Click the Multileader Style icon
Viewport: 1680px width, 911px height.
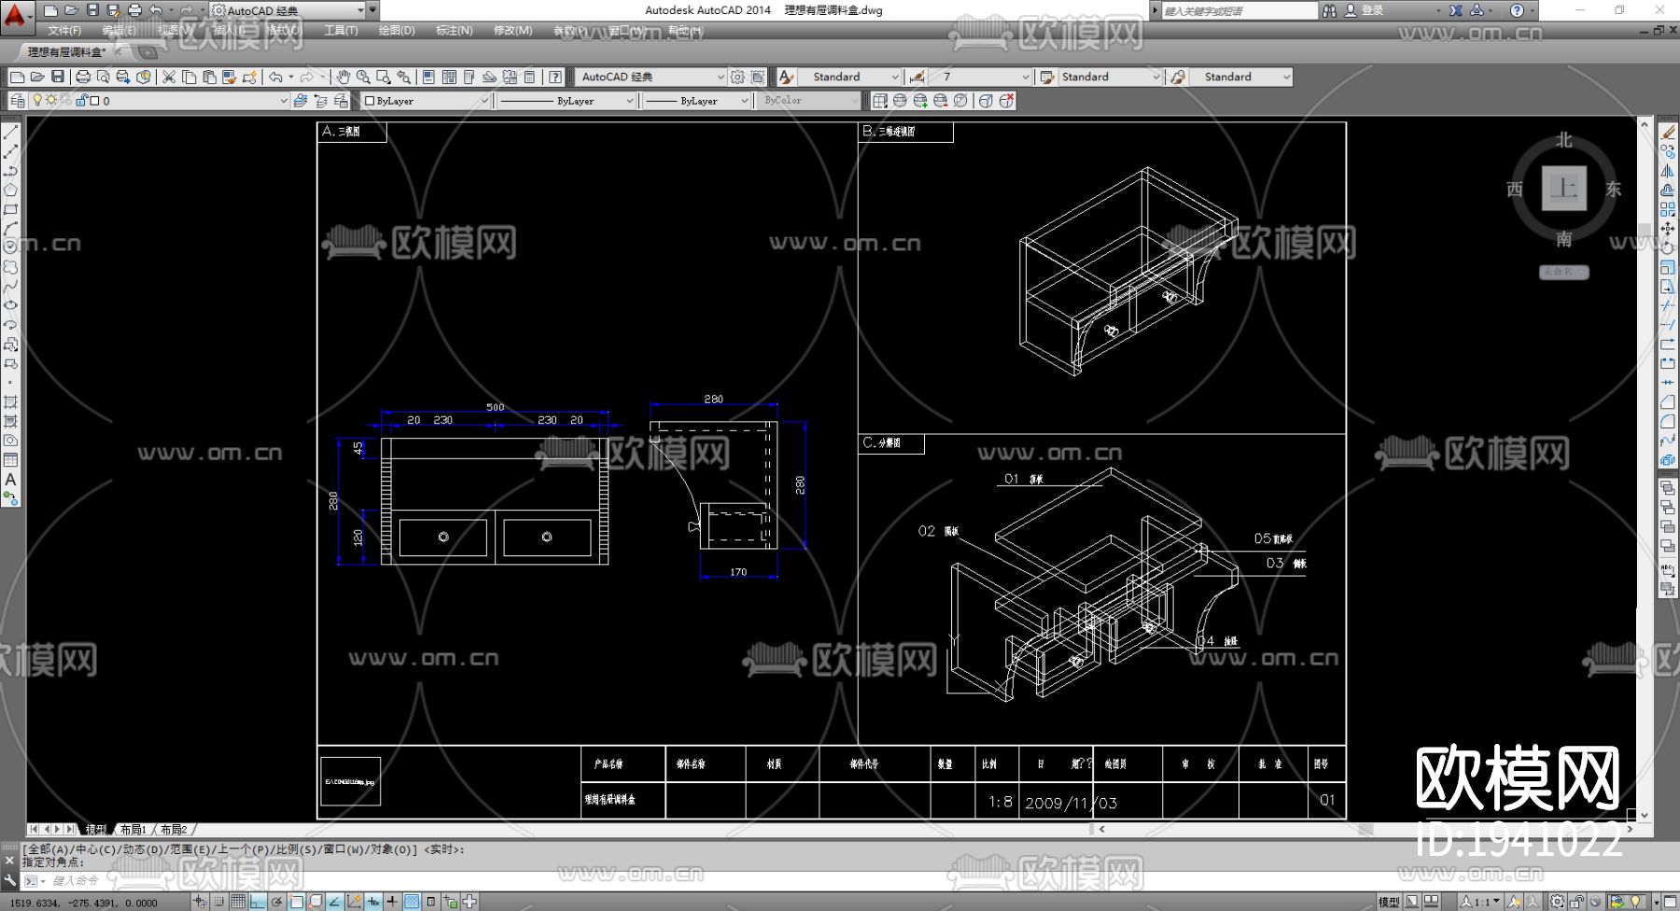point(1179,77)
